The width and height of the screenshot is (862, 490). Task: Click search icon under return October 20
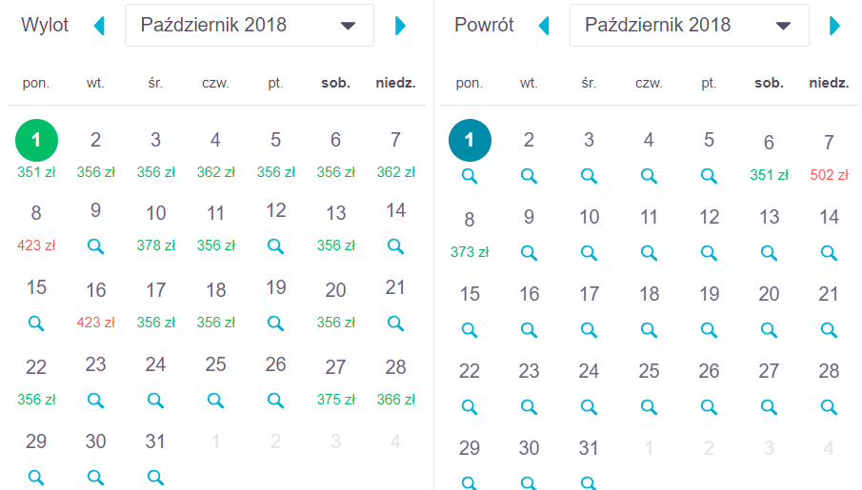tap(769, 330)
